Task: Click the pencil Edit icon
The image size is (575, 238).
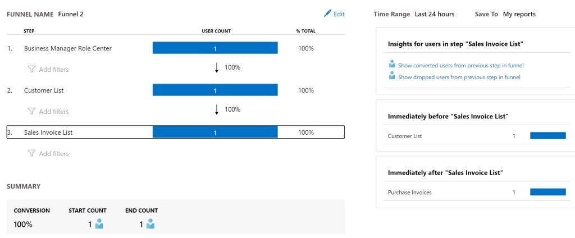Action: point(327,14)
